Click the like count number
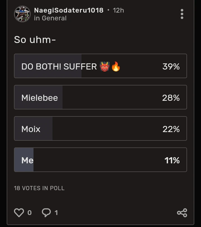The image size is (201, 227). [x=30, y=213]
